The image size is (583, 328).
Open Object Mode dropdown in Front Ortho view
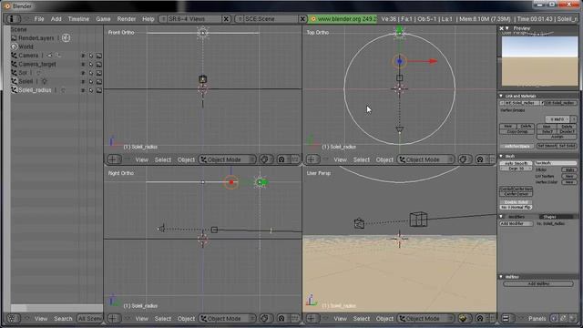pyautogui.click(x=227, y=159)
